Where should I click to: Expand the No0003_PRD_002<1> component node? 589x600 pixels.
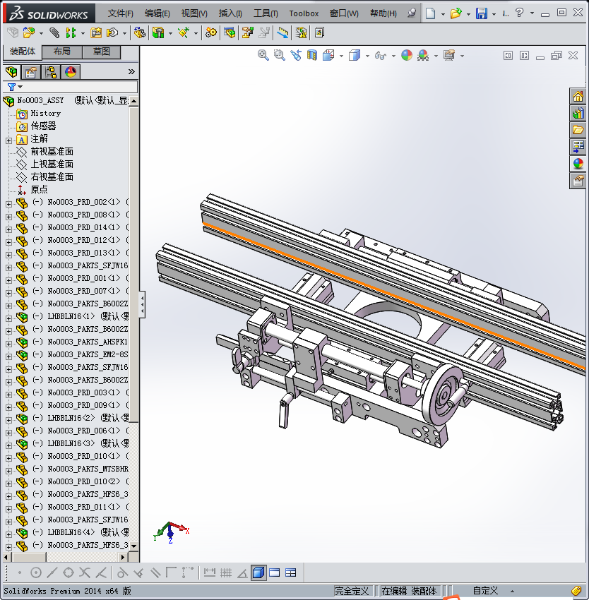point(8,203)
